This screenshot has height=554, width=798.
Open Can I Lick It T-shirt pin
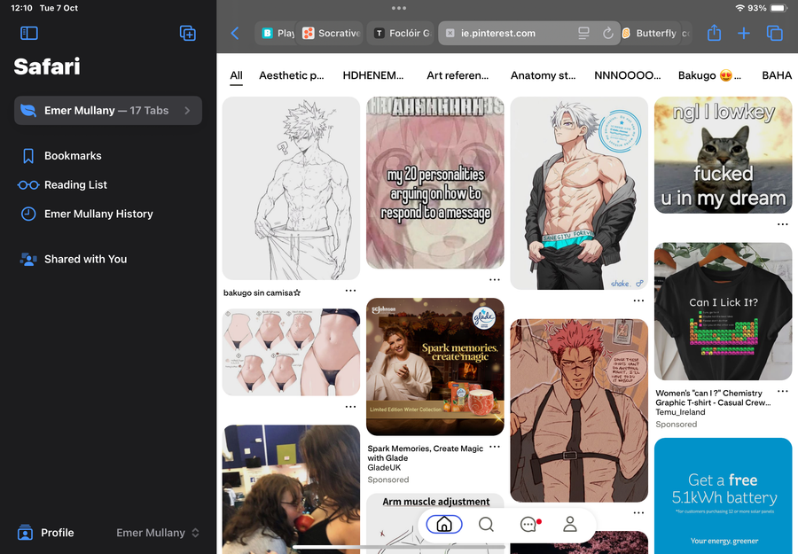pyautogui.click(x=724, y=311)
